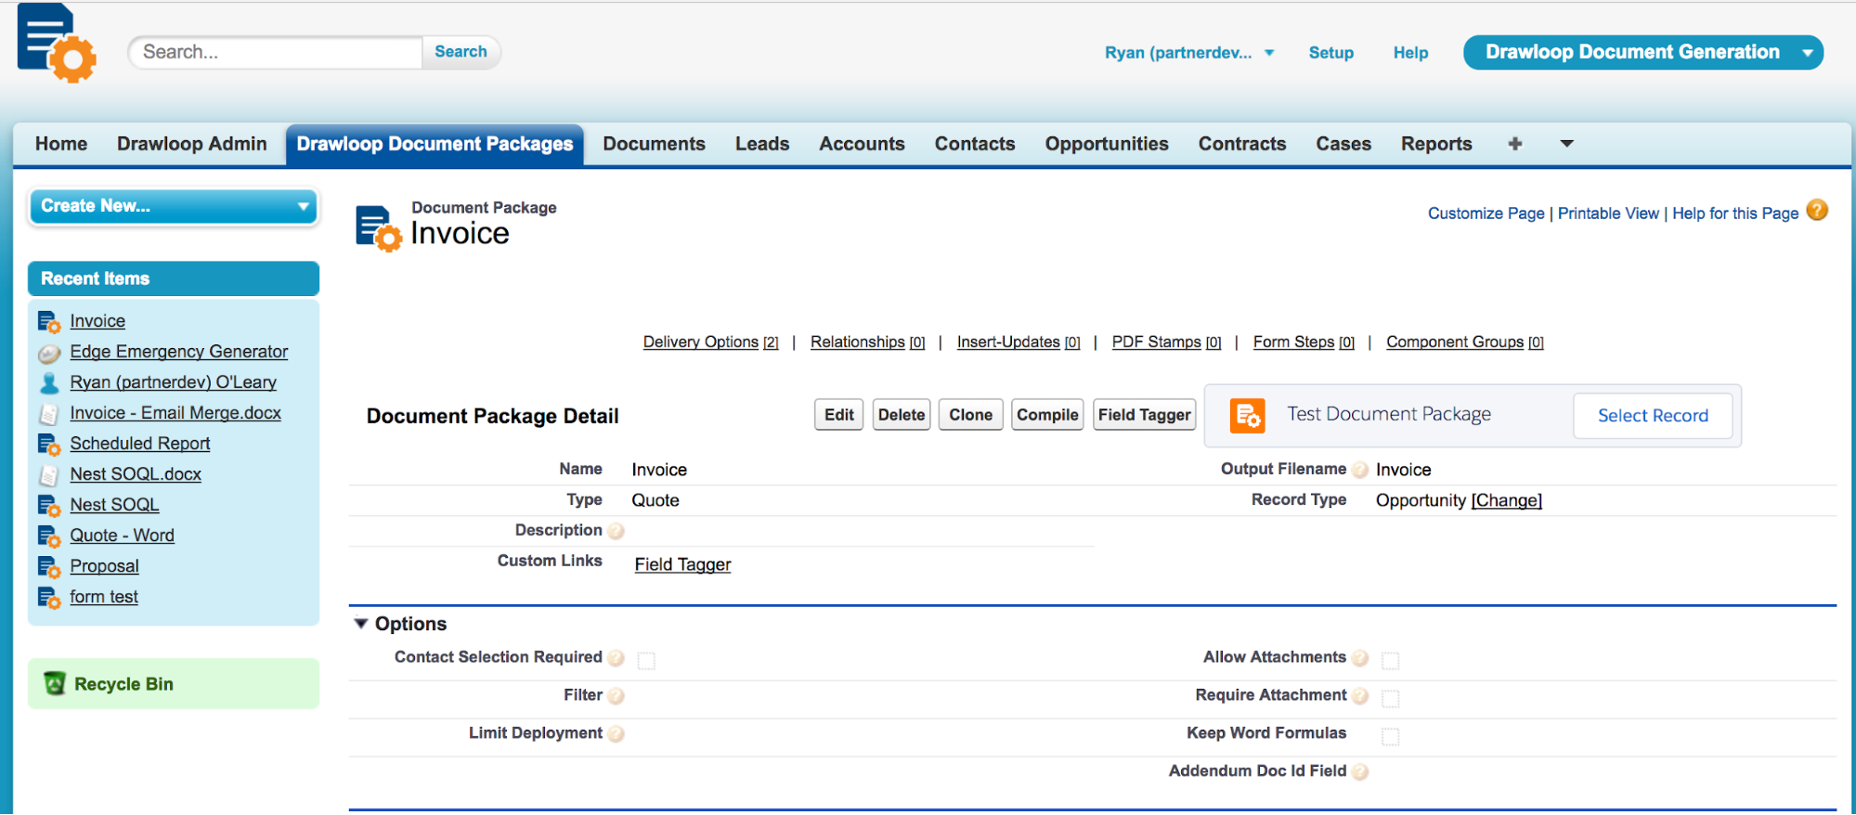Image resolution: width=1856 pixels, height=815 pixels.
Task: Toggle the Keep Word Formulas checkbox
Action: (x=1390, y=736)
